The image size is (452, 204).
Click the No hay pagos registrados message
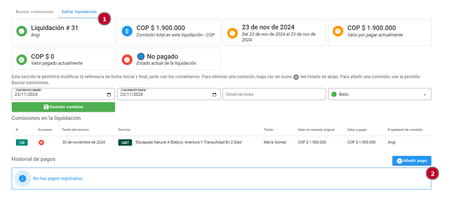pyautogui.click(x=58, y=179)
